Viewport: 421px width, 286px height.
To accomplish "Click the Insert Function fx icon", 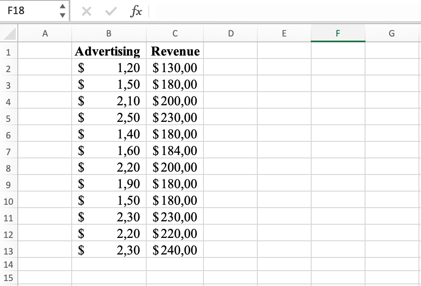I will point(138,11).
